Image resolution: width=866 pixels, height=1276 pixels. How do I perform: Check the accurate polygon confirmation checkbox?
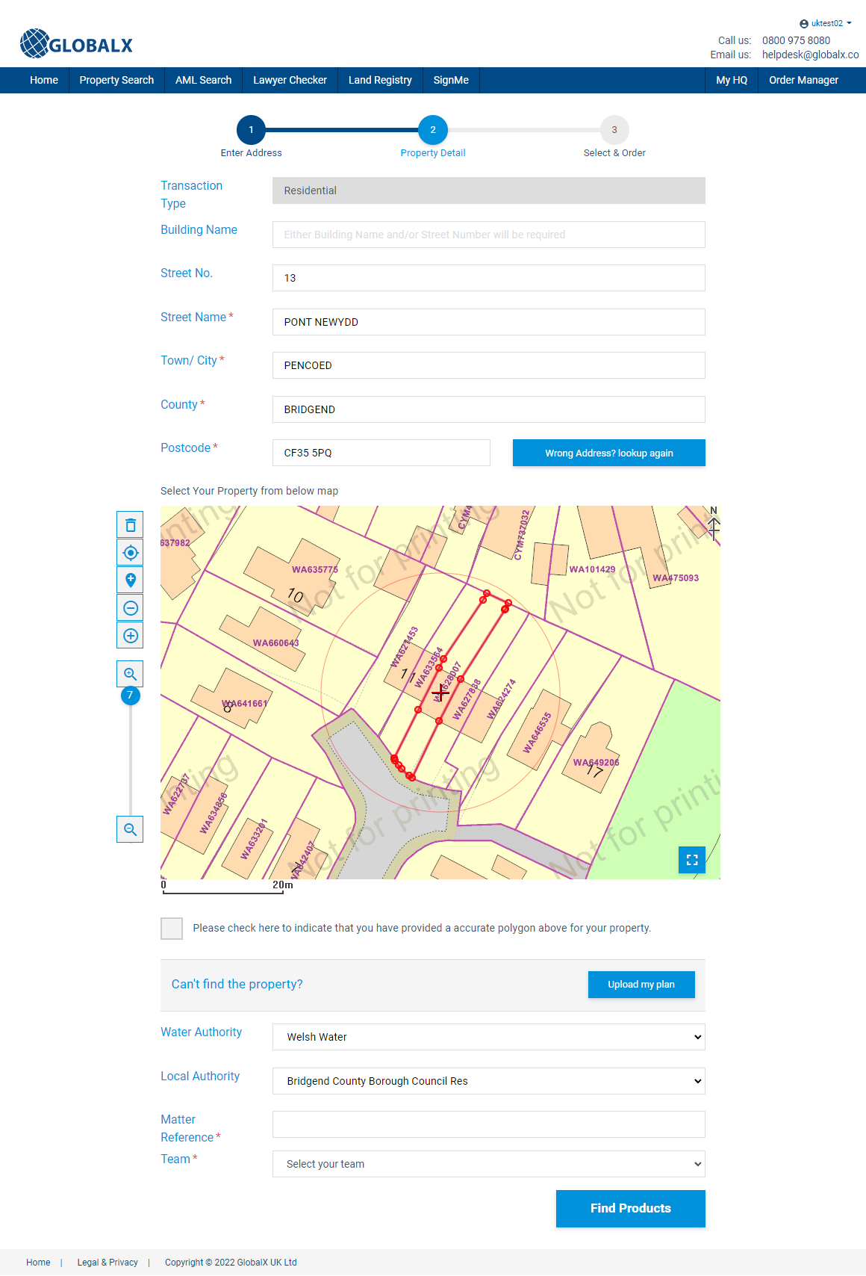click(x=172, y=929)
